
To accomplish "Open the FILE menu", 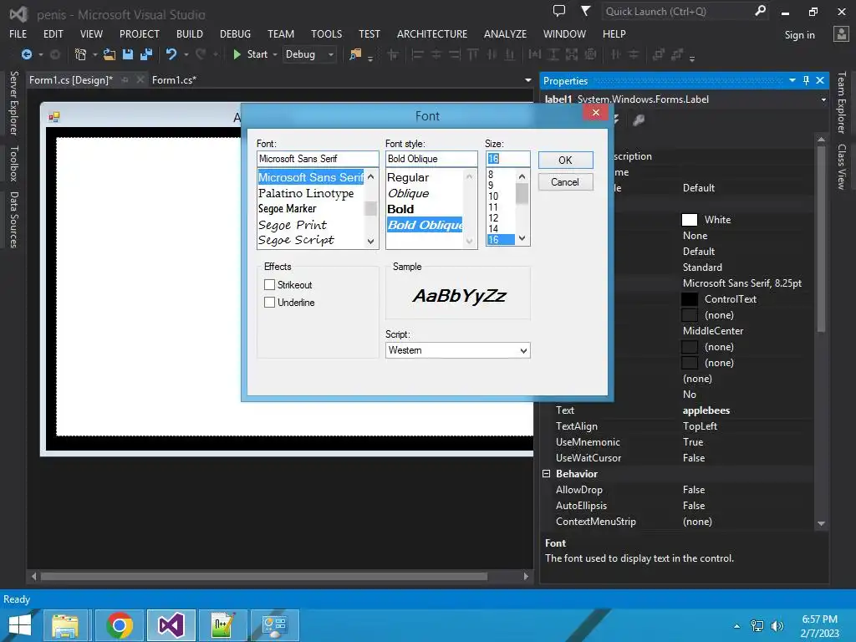I will [18, 33].
